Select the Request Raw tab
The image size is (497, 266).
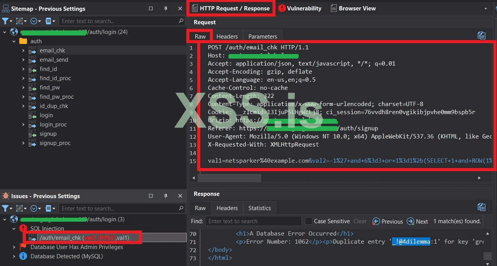pos(200,36)
